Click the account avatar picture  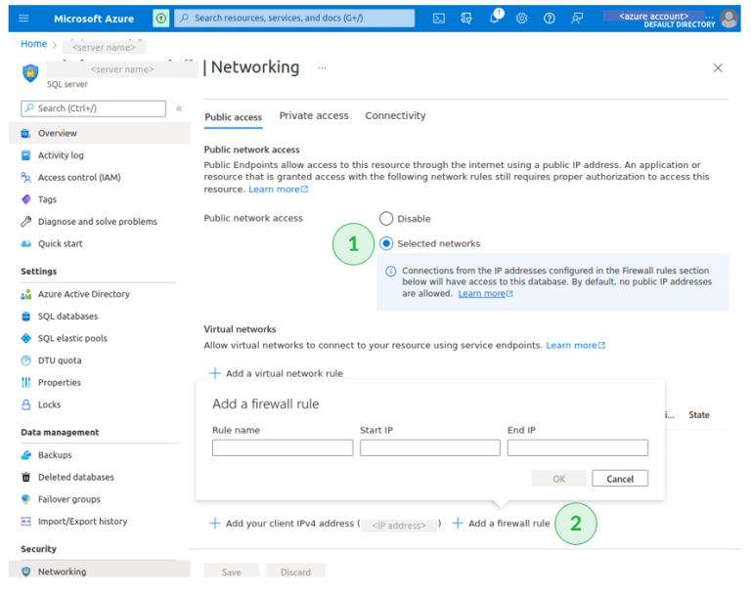729,19
